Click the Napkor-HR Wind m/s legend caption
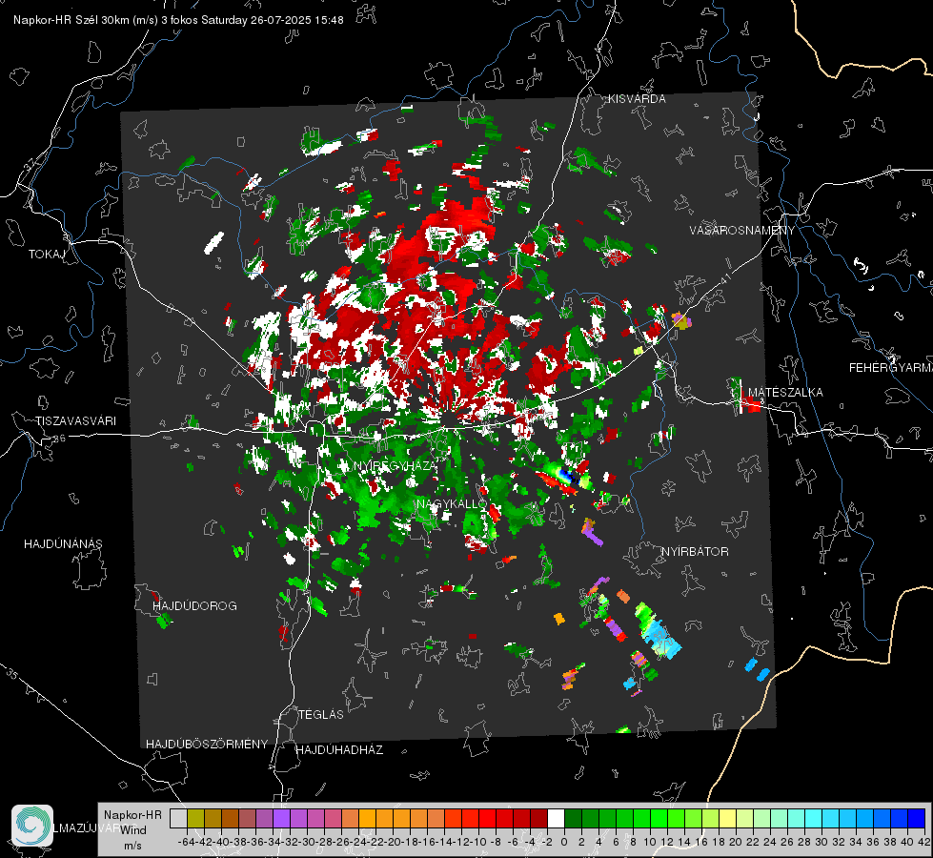The height and width of the screenshot is (858, 933). click(x=132, y=830)
